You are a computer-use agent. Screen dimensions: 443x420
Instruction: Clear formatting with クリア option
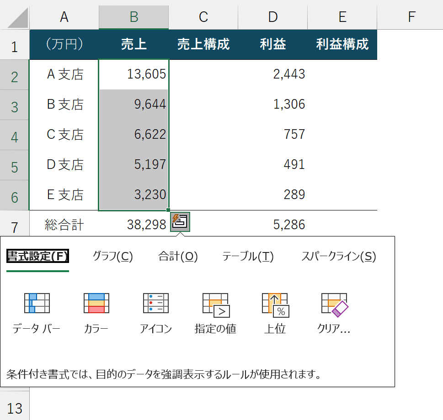334,313
